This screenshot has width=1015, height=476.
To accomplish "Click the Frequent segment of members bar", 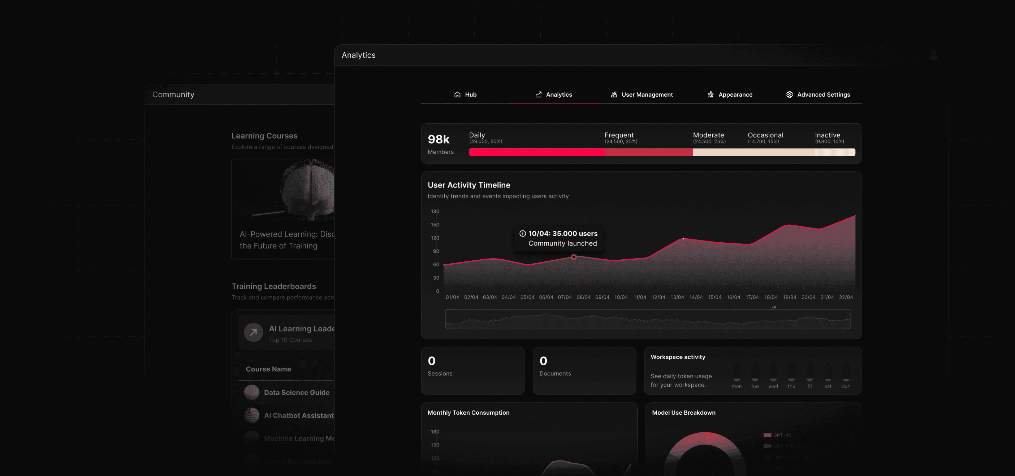I will [649, 152].
